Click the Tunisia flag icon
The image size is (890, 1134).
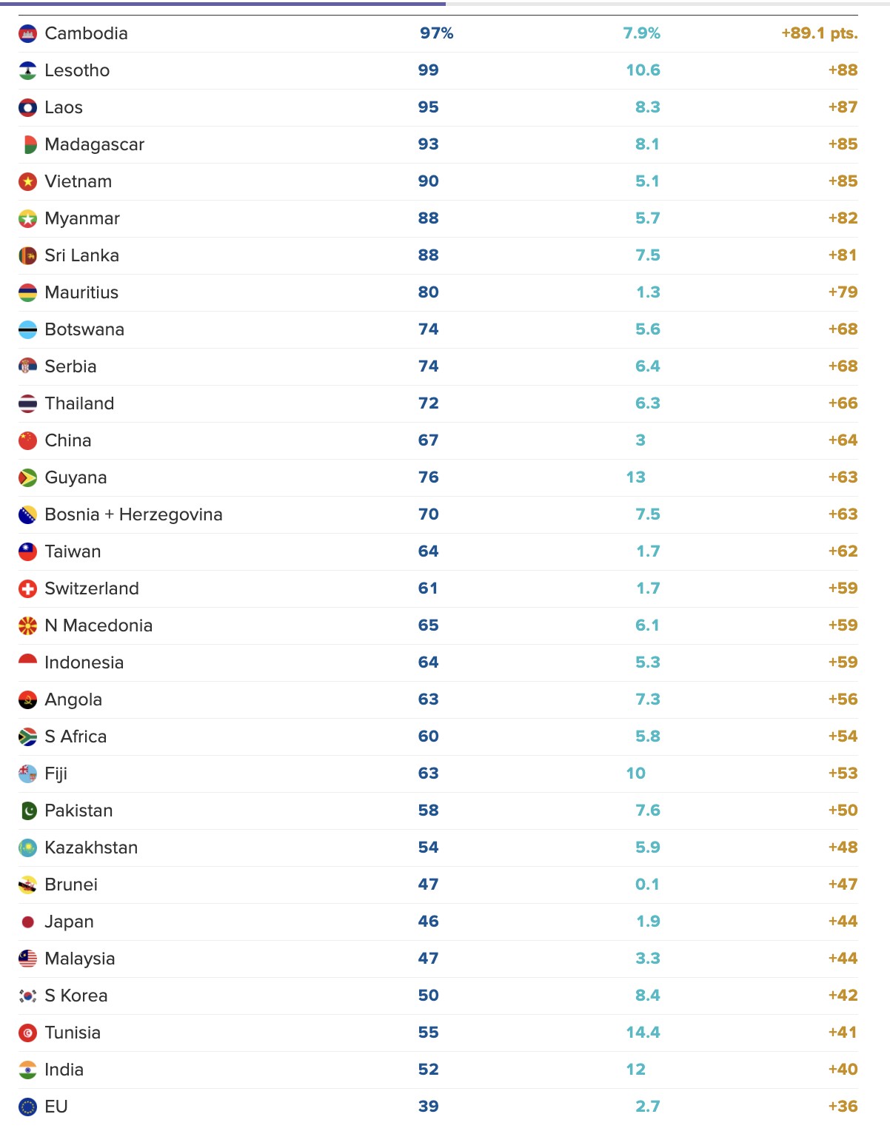[27, 1033]
